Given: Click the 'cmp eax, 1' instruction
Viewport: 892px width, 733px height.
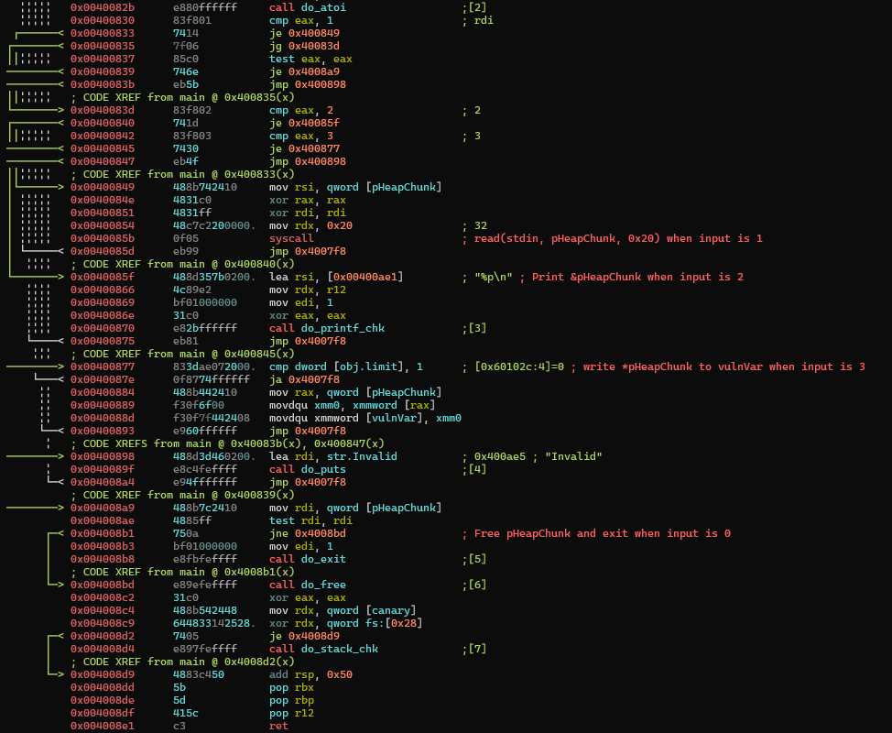Looking at the screenshot, I should [x=301, y=20].
